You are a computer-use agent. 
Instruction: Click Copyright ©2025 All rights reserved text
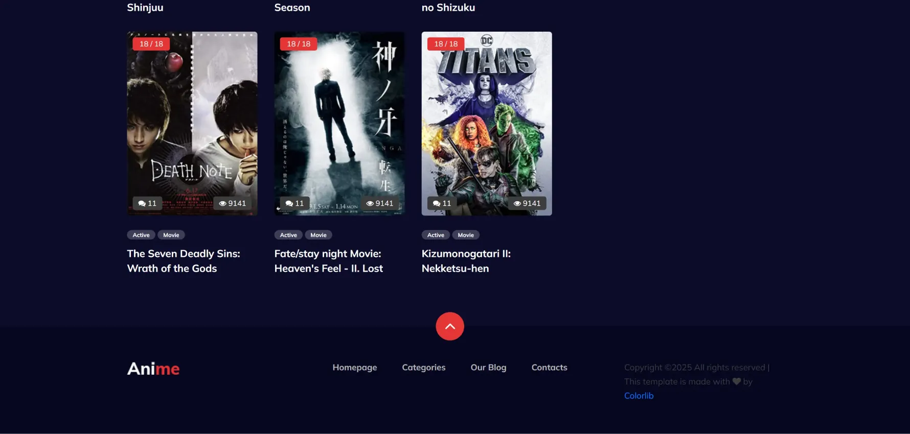coord(695,368)
